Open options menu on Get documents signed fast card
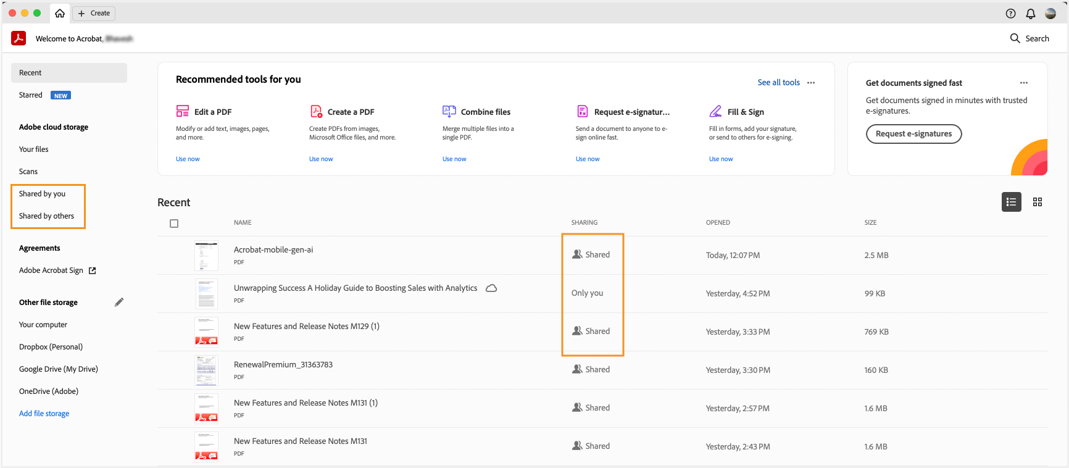Image resolution: width=1069 pixels, height=468 pixels. coord(1024,83)
